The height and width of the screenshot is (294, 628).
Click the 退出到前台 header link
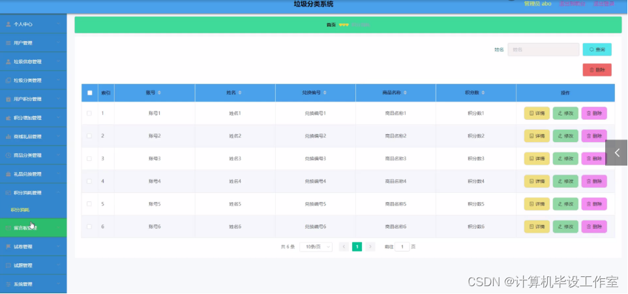(572, 4)
